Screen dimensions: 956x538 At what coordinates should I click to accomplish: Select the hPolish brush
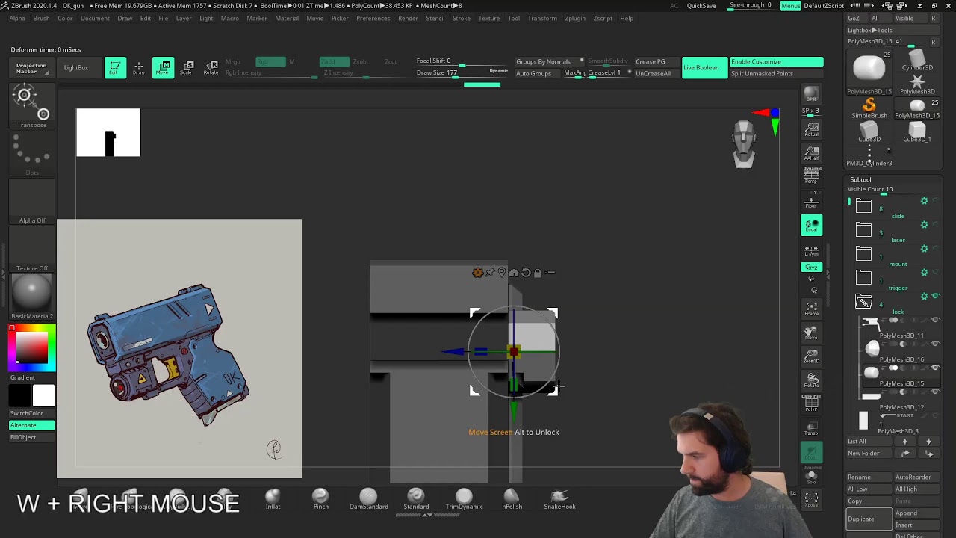512,499
